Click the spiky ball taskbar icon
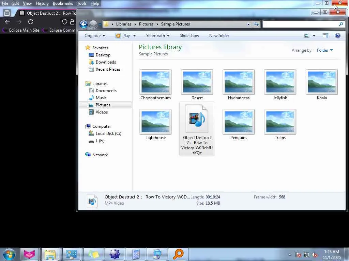The width and height of the screenshot is (349, 261). tap(115, 254)
